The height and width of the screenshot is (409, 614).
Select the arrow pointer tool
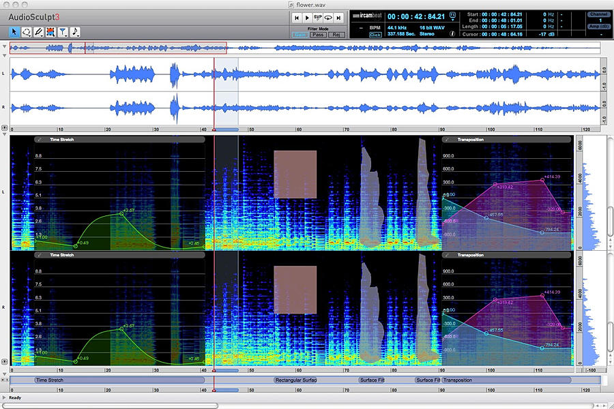tap(14, 32)
